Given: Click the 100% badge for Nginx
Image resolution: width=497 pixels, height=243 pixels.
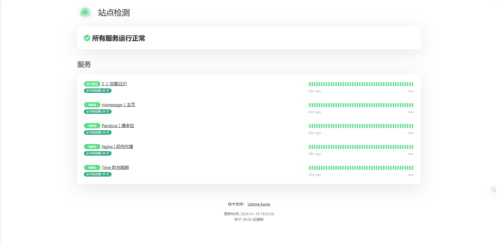Looking at the screenshot, I should point(92,147).
